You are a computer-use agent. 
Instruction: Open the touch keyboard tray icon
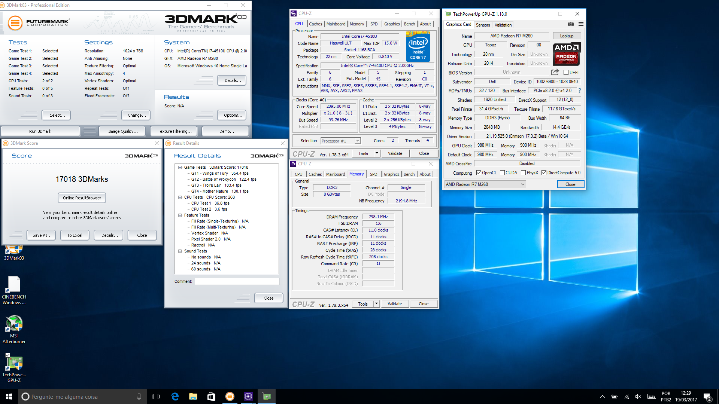tap(652, 397)
